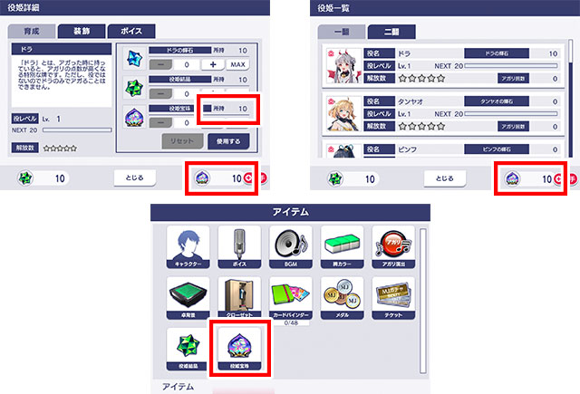Switch to the ボイス tab in 役姫詳細

click(x=131, y=32)
